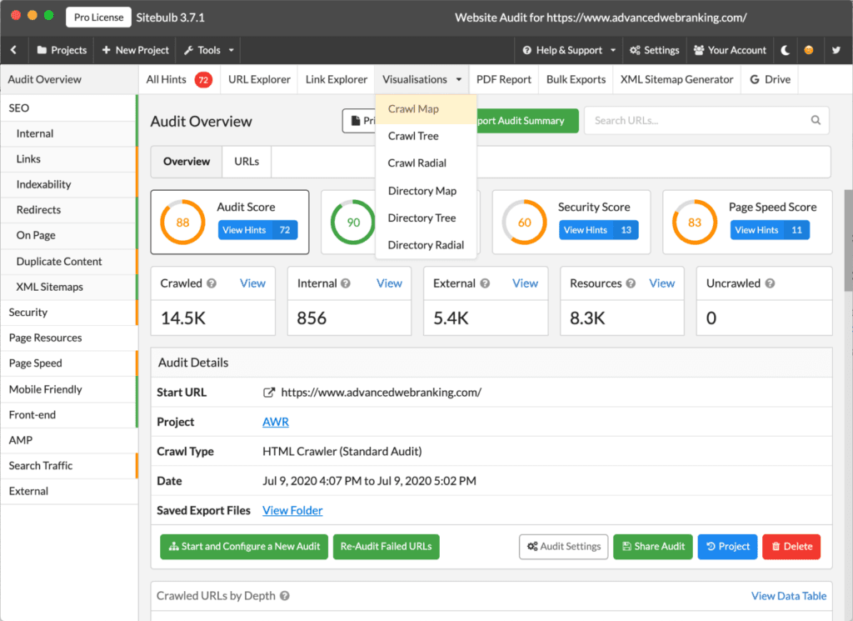This screenshot has width=853, height=621.
Task: Open the URL Explorer tab
Action: click(x=259, y=79)
